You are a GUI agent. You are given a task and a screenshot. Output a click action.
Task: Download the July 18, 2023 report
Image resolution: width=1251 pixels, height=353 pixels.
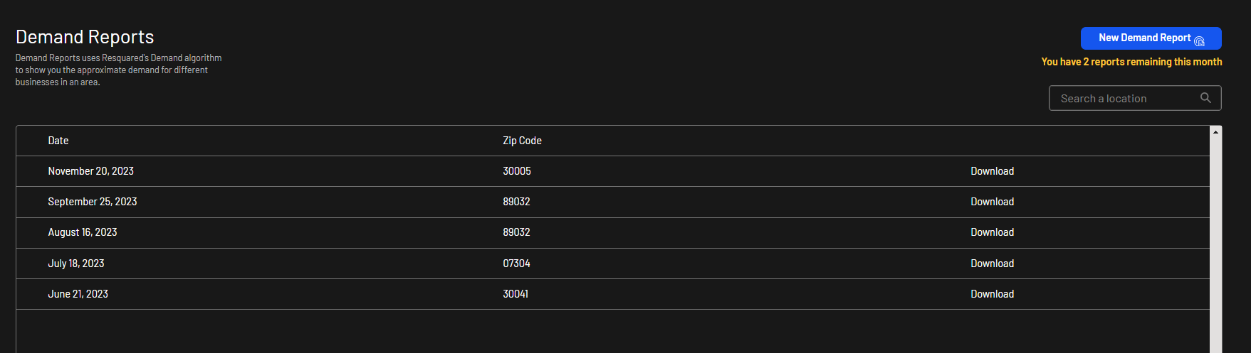pos(992,264)
